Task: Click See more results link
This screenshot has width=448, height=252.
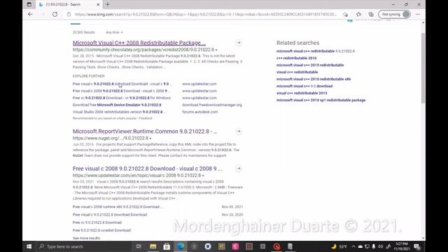Action: tap(86, 238)
